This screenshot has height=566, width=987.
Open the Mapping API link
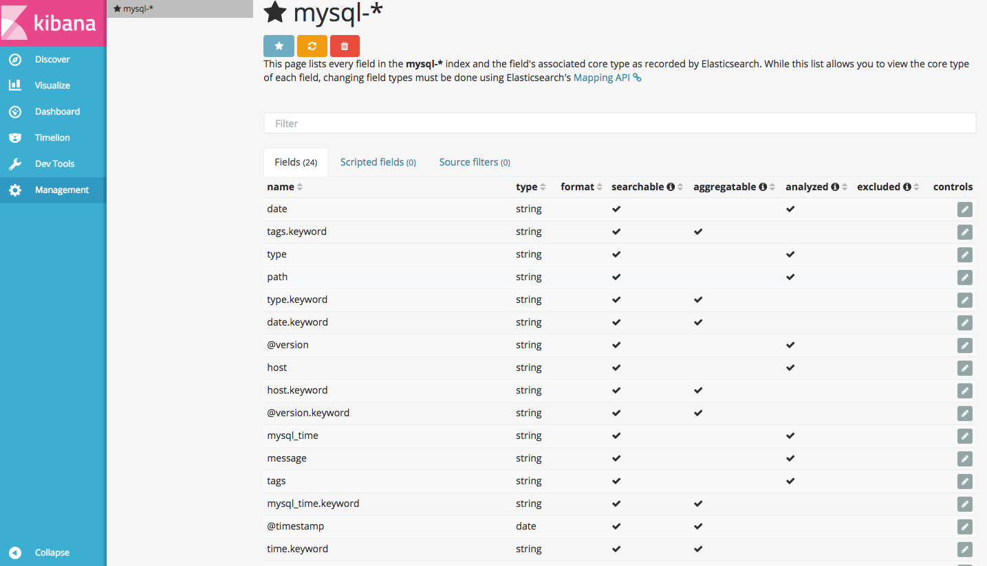point(607,78)
